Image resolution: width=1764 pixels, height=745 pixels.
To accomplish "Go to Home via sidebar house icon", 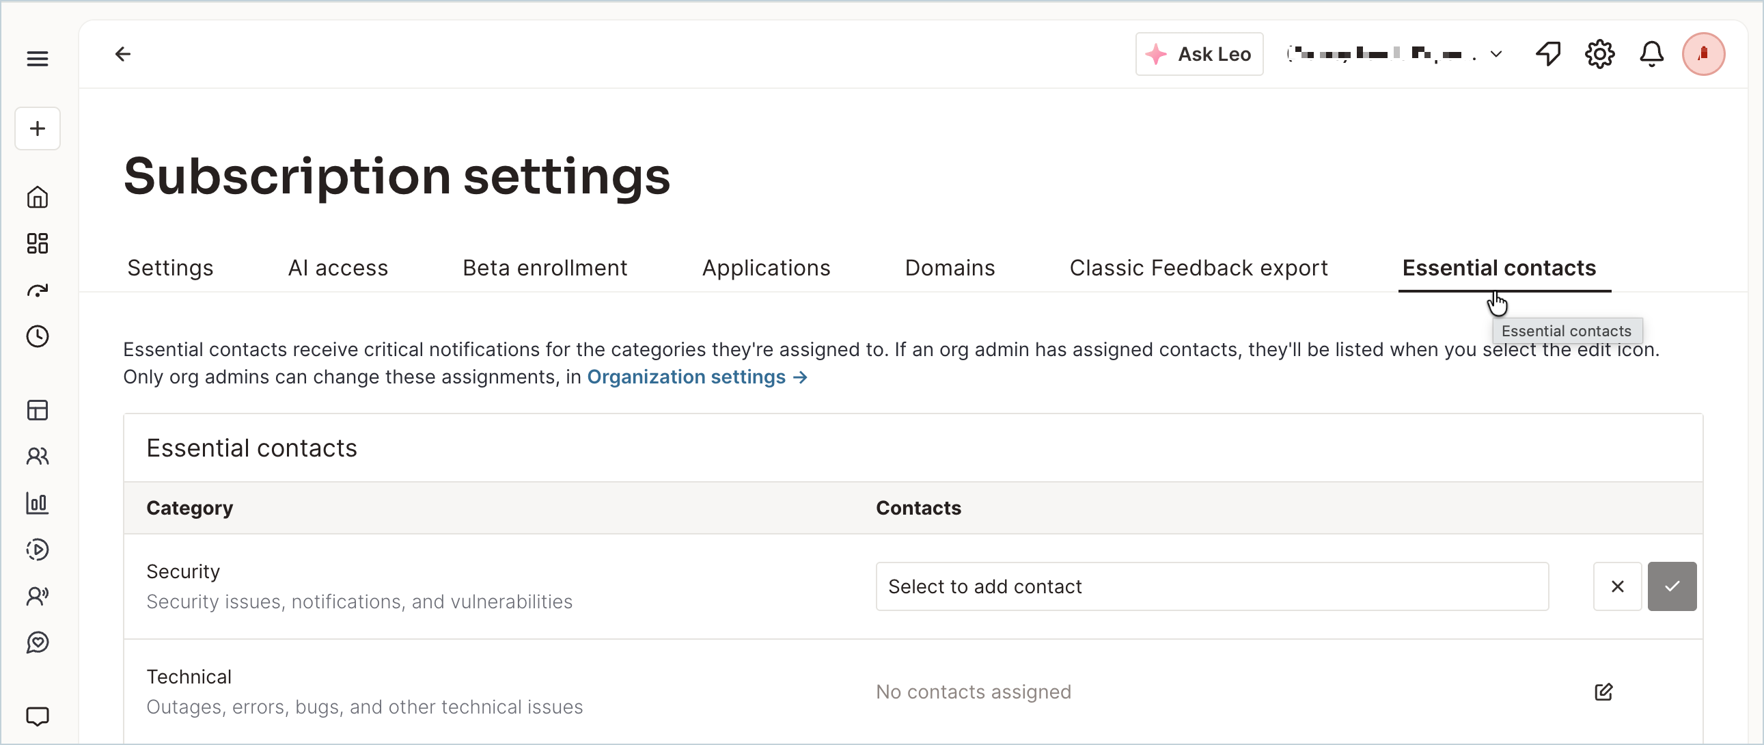I will tap(38, 198).
